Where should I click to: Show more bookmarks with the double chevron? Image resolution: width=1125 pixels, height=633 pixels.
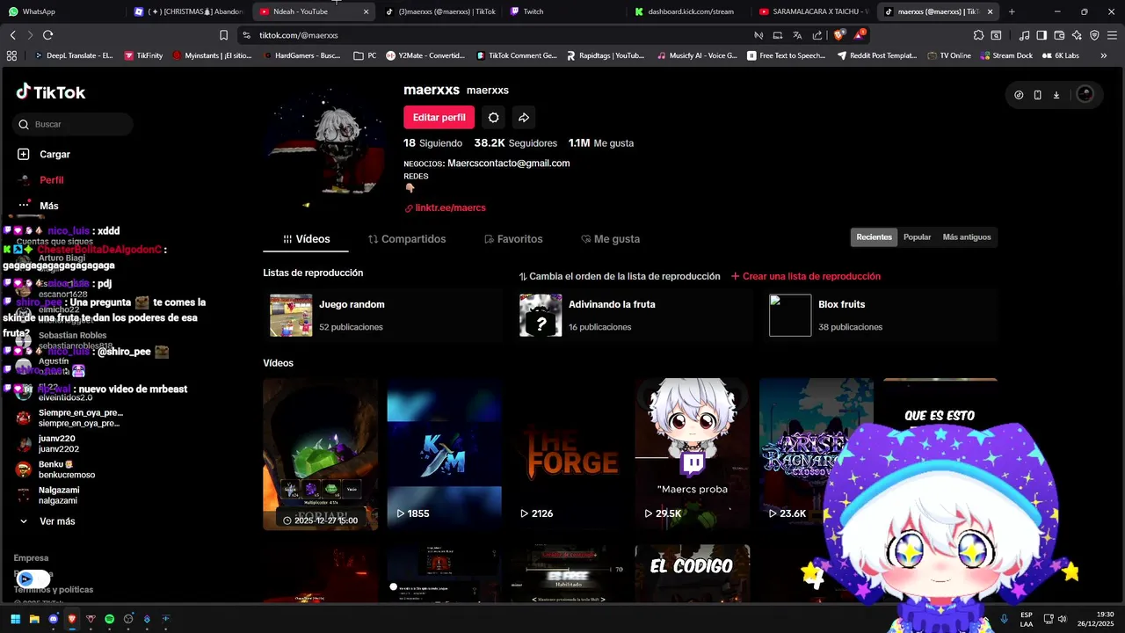tap(1104, 55)
